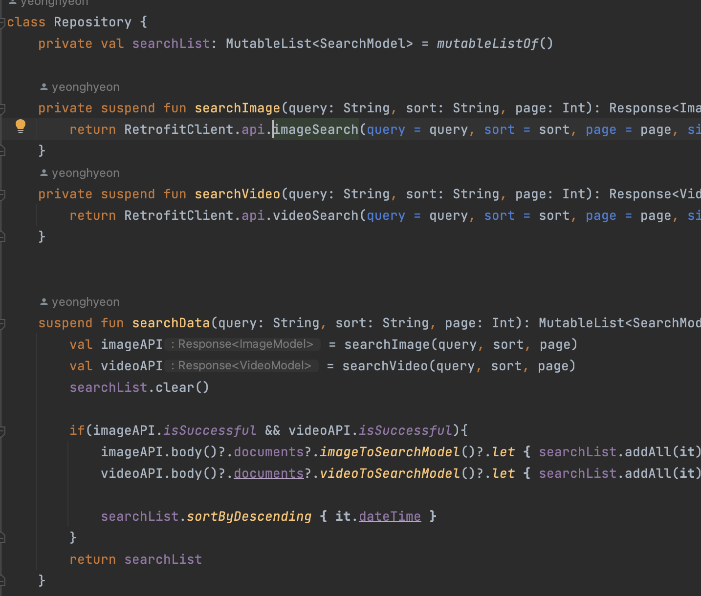Image resolution: width=701 pixels, height=596 pixels.
Task: Click the yellow lightbulb quick-fix icon
Action: point(21,126)
